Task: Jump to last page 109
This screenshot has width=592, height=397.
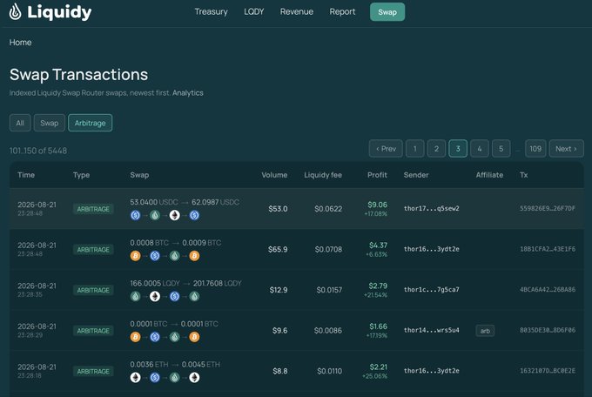Action: (535, 149)
